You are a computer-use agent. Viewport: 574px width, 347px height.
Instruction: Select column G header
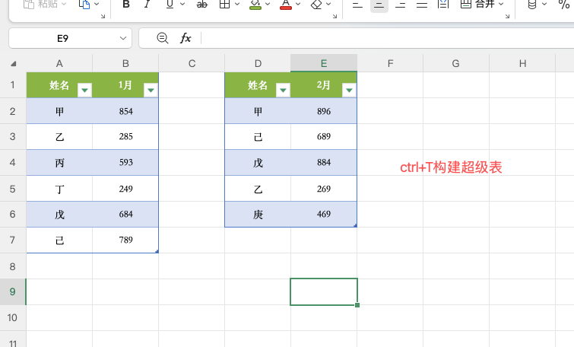(456, 63)
